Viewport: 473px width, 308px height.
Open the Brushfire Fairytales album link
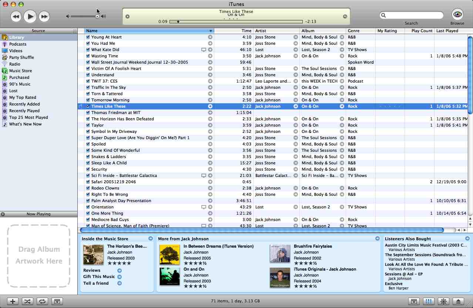pyautogui.click(x=313, y=246)
